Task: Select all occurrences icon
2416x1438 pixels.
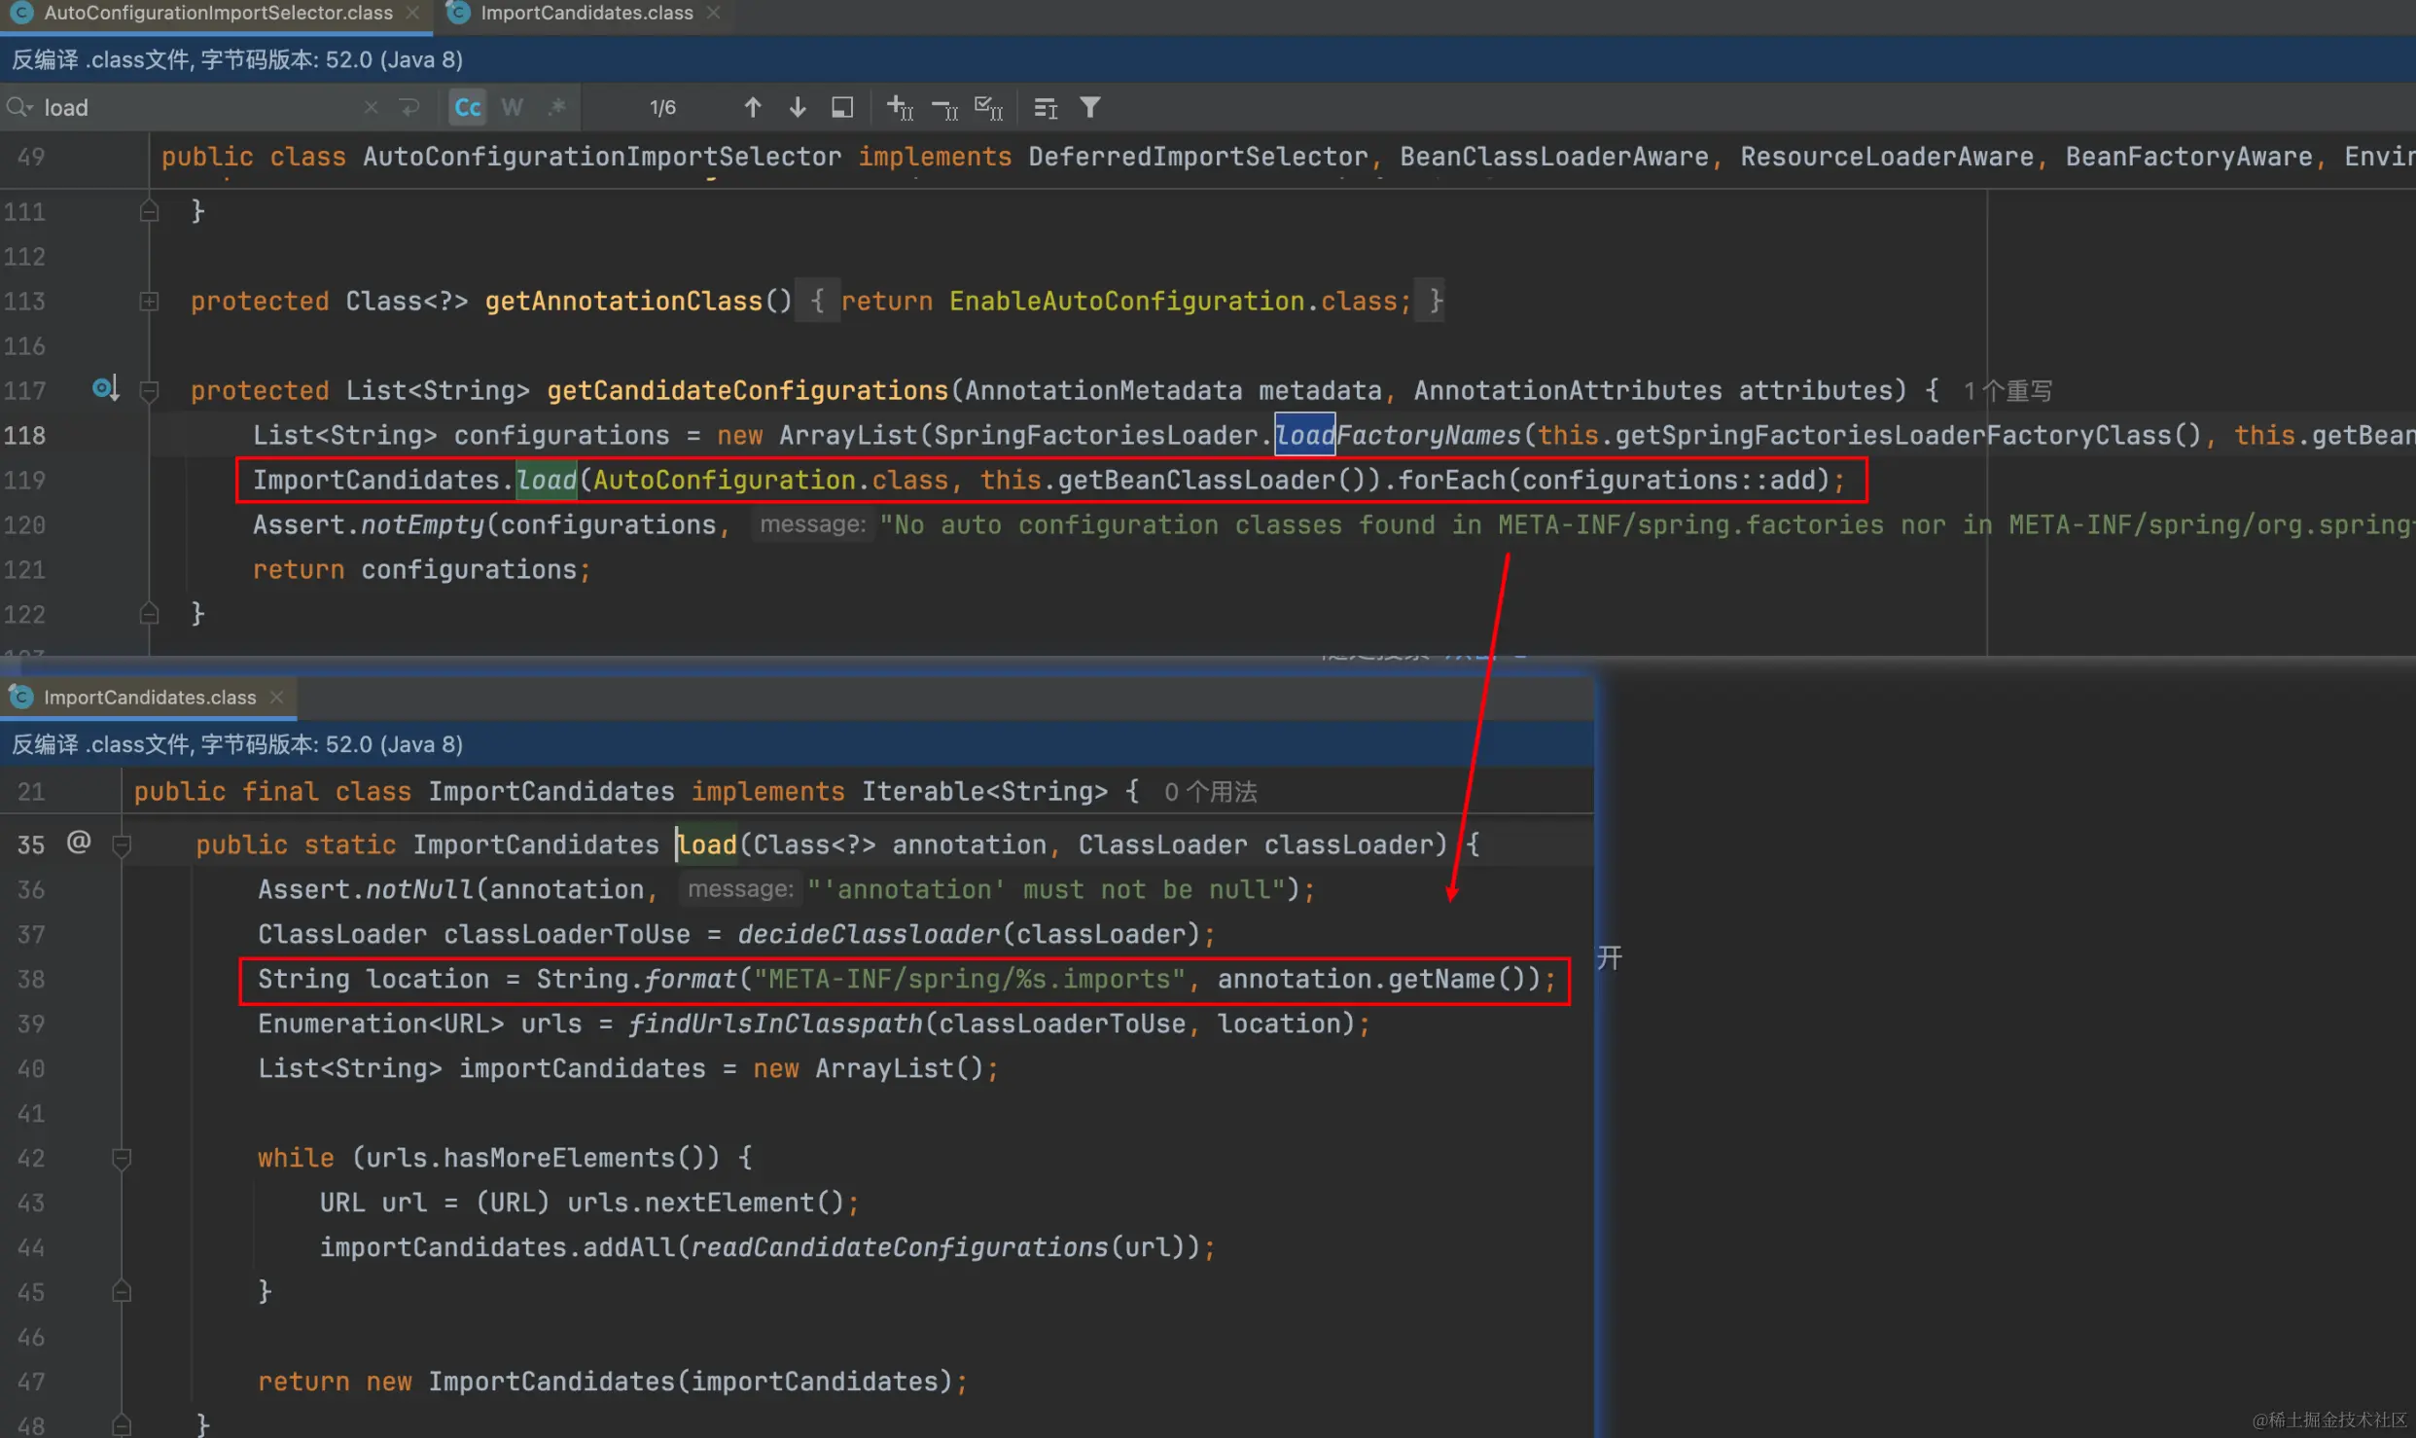Action: (988, 107)
